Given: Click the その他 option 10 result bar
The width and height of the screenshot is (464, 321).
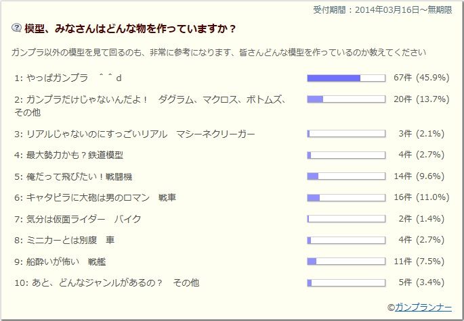Looking at the screenshot, I should click(346, 282).
